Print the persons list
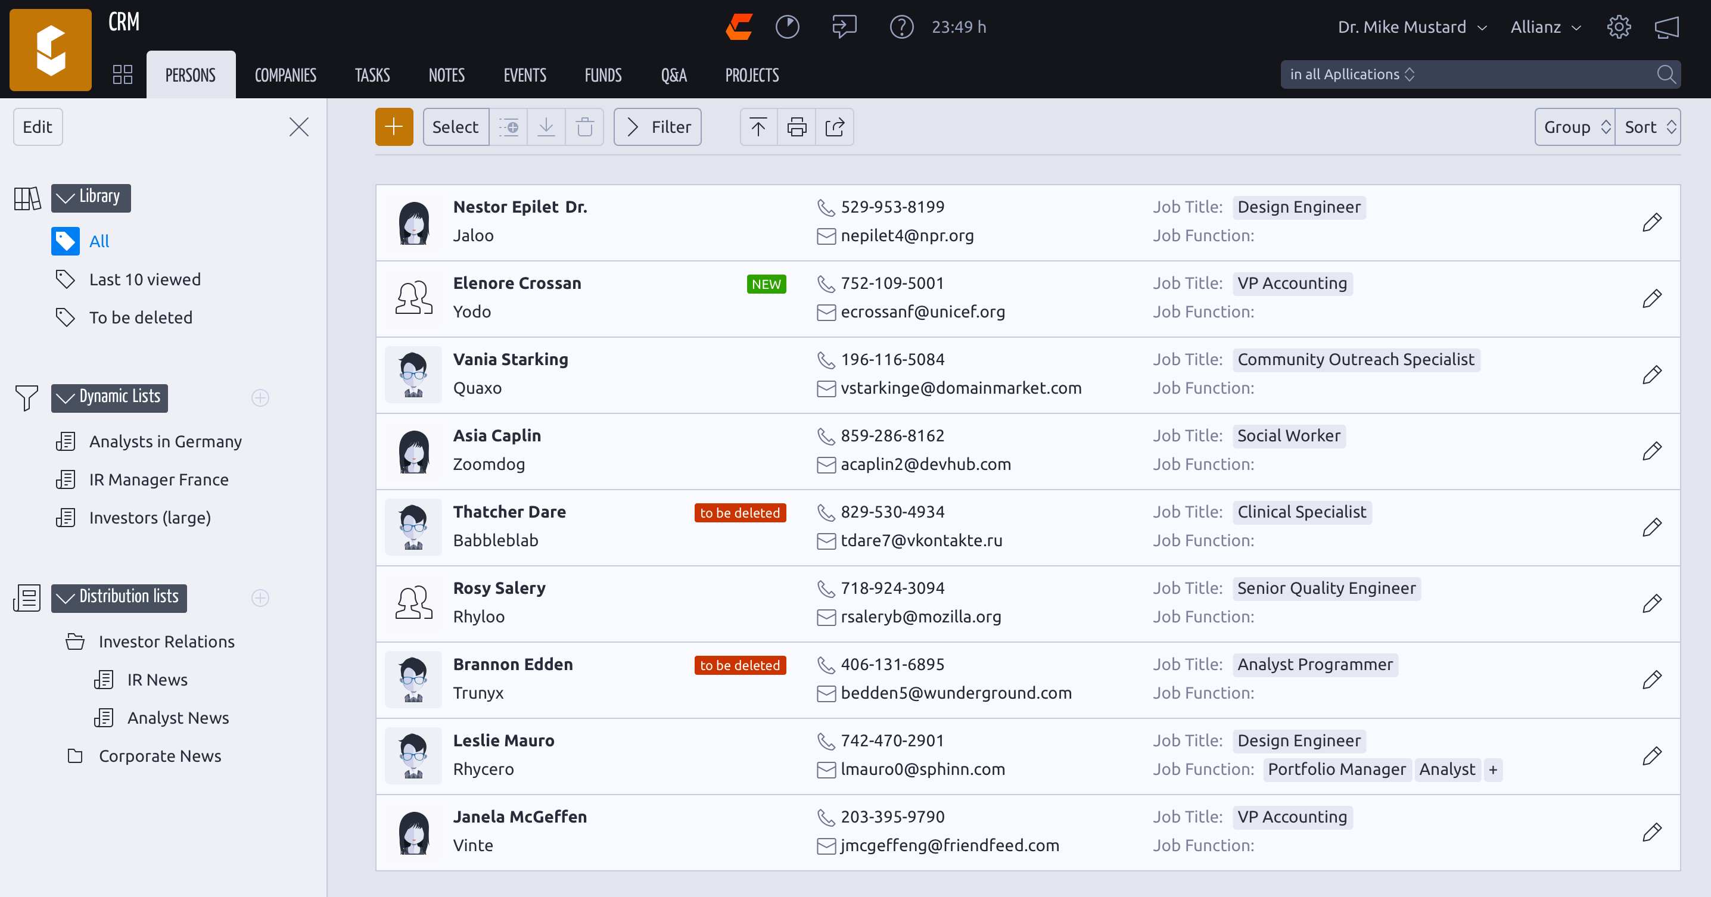The height and width of the screenshot is (897, 1711). click(x=797, y=127)
